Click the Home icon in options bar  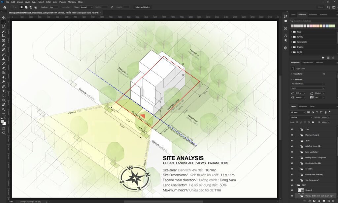(x=4, y=7)
